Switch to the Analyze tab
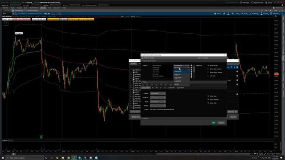This screenshot has width=285, height=160. click(19, 8)
